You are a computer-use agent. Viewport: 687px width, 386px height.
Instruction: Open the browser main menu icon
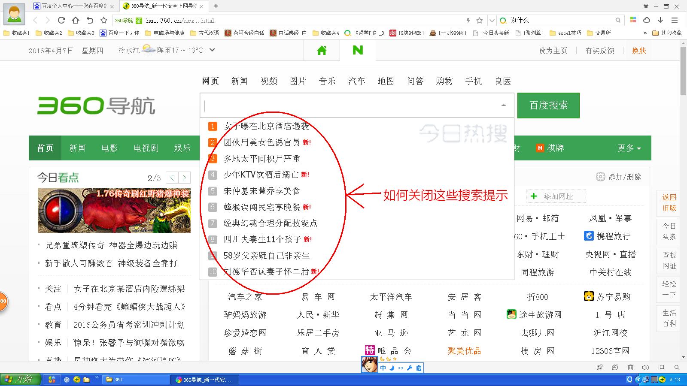(x=675, y=20)
